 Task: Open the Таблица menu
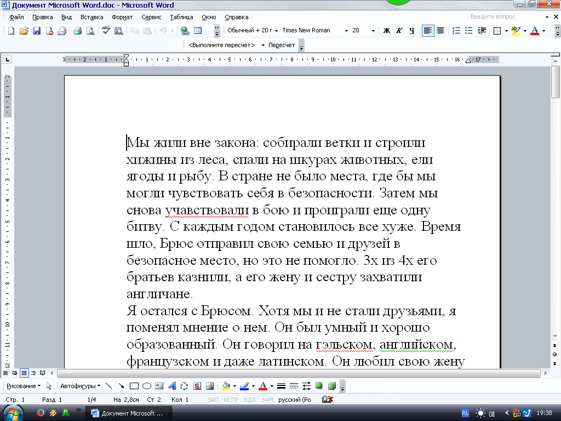(181, 17)
